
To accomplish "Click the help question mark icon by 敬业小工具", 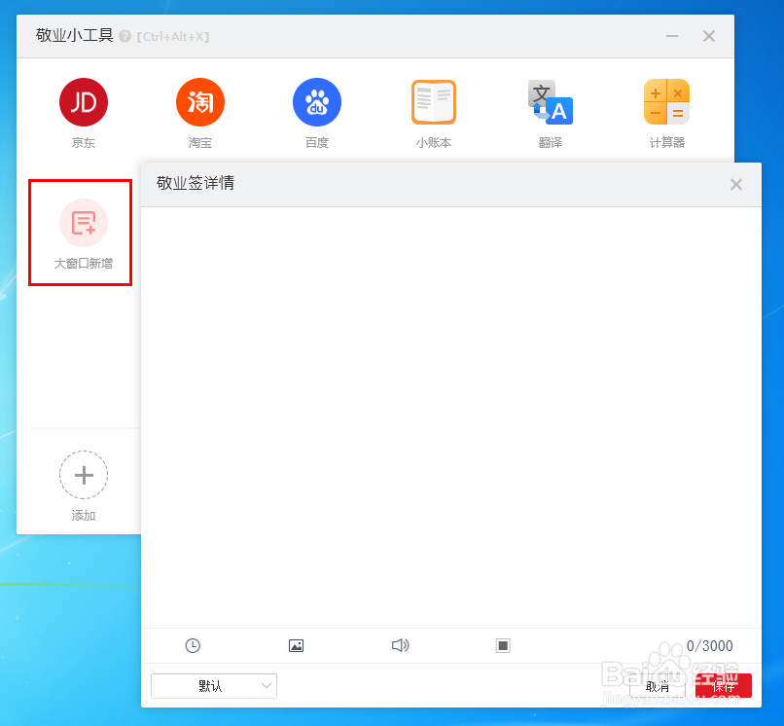I will point(125,36).
